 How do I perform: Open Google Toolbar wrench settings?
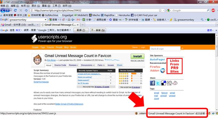point(202,20)
